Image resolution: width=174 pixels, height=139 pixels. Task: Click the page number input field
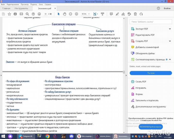46,14
